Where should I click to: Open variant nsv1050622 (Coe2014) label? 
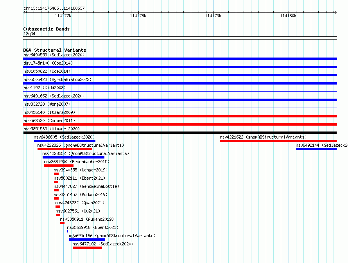(47, 71)
